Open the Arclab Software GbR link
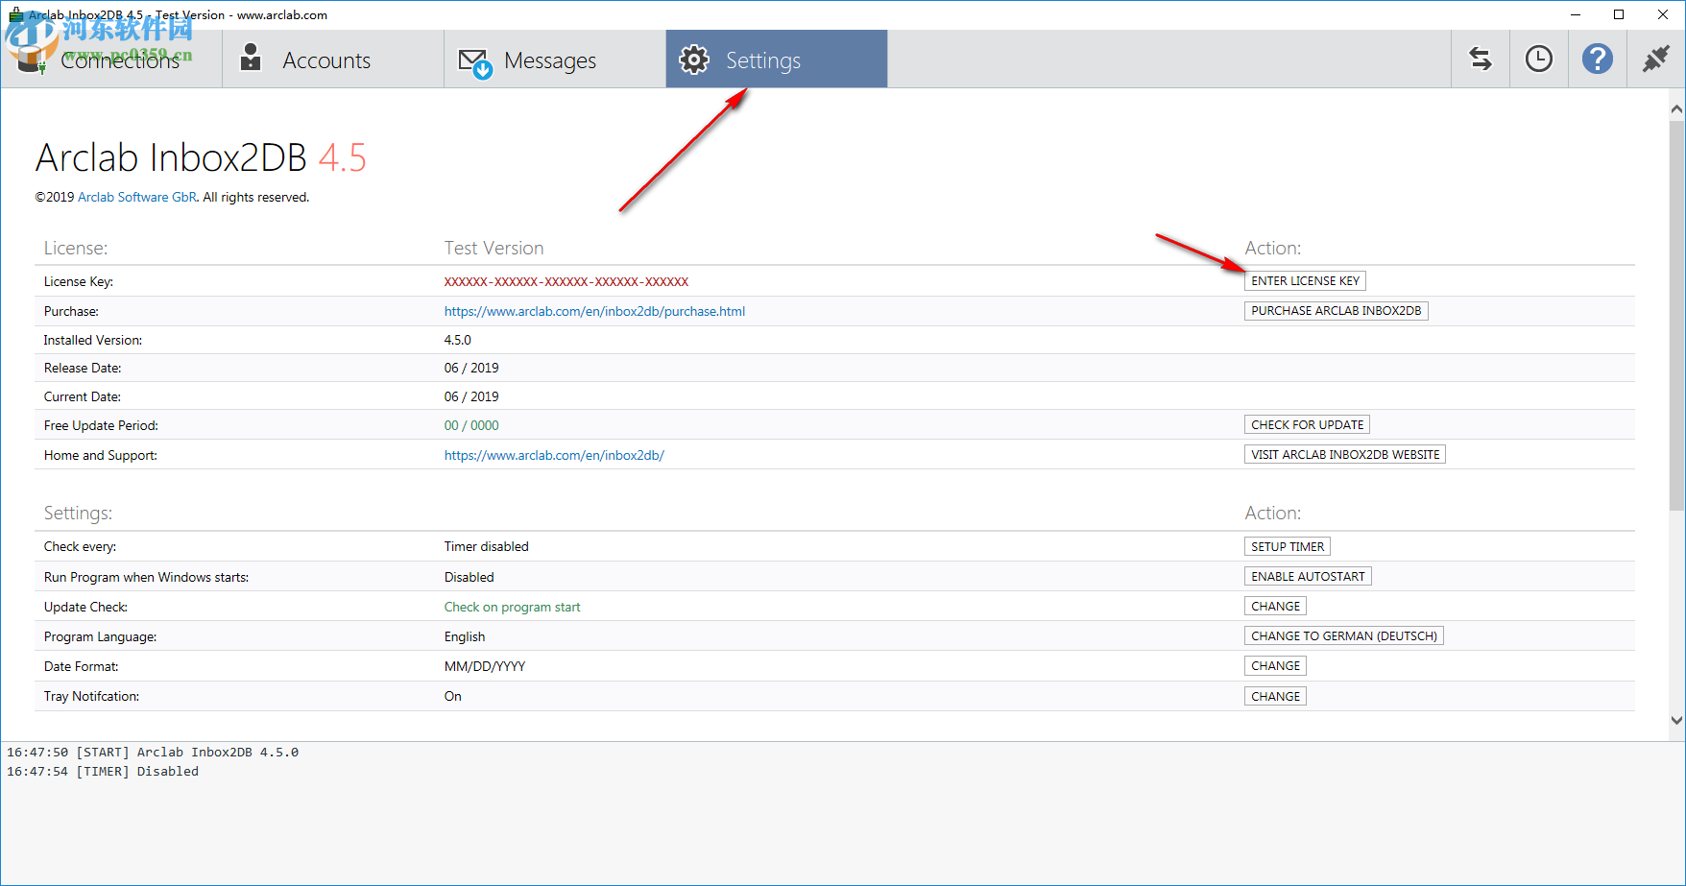 pos(137,197)
